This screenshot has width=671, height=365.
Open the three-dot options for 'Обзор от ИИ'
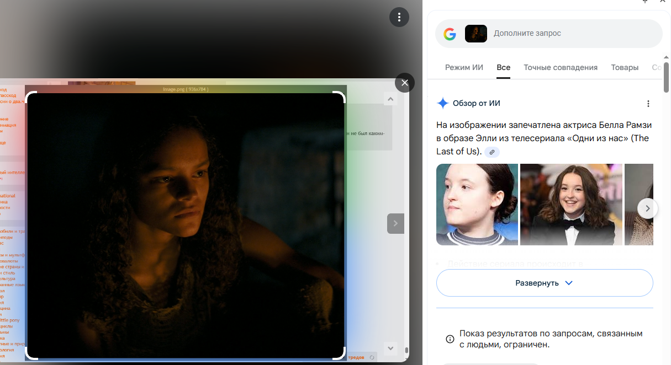pos(648,104)
